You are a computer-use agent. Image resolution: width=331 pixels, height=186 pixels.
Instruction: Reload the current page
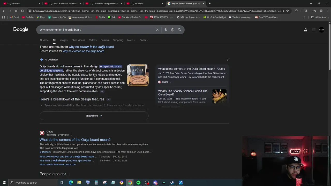click(16, 11)
